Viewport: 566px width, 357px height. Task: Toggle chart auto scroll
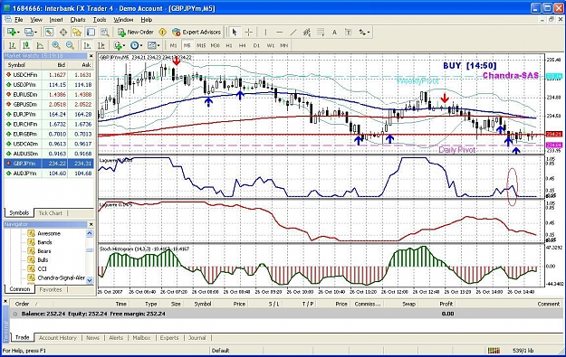pyautogui.click(x=87, y=45)
